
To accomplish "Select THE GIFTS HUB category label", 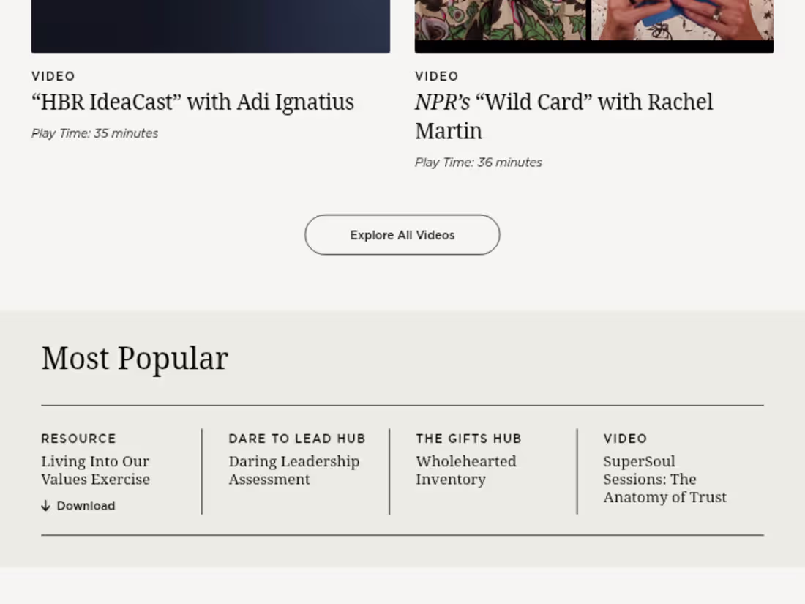I will [468, 439].
